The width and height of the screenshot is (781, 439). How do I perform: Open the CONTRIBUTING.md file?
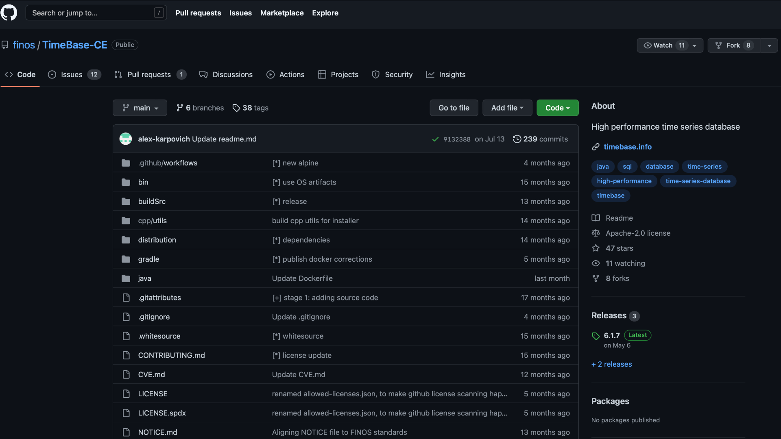tap(172, 355)
